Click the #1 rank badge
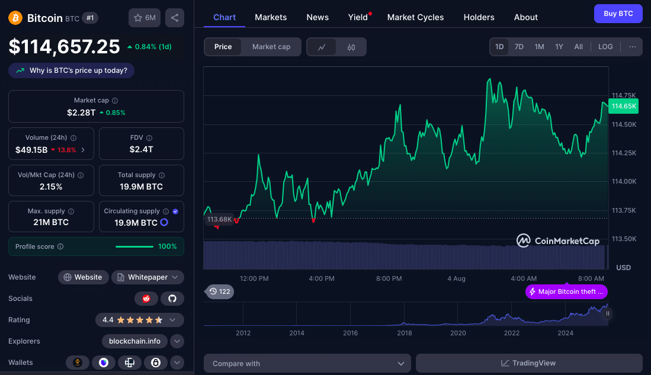 coord(90,18)
